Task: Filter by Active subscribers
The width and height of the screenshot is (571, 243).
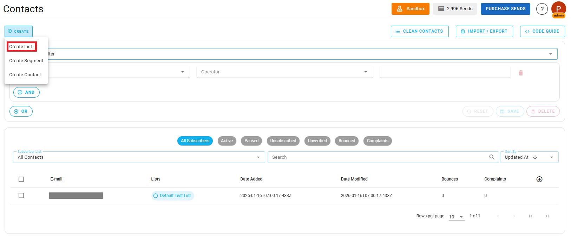Action: click(227, 141)
